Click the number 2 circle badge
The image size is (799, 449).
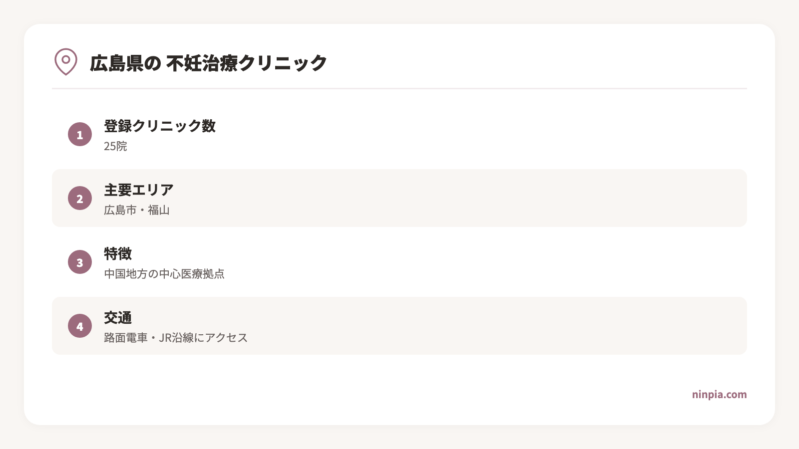80,198
